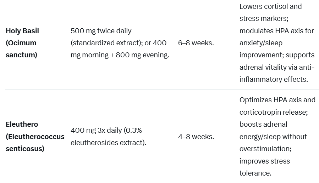
Task: Click the Ocimum sanctum botanical name text
Action: point(21,49)
